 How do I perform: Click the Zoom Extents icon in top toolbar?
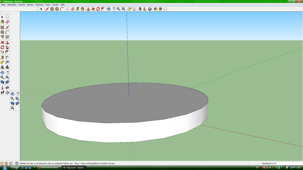(x=123, y=9)
